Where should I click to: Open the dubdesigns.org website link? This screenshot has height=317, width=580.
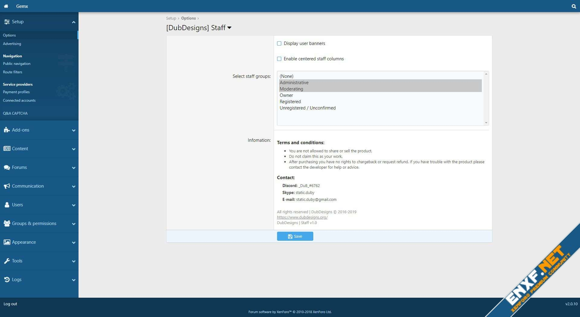coord(302,217)
